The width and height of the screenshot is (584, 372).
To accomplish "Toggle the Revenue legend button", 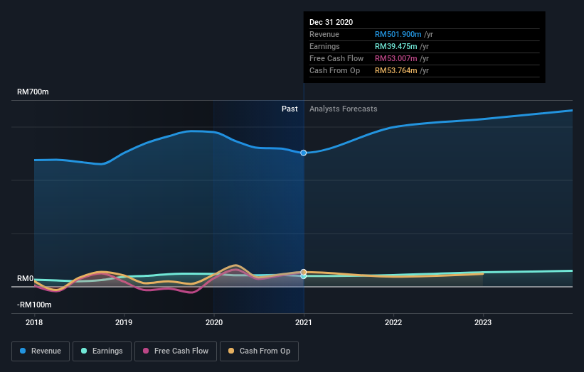I will click(41, 351).
